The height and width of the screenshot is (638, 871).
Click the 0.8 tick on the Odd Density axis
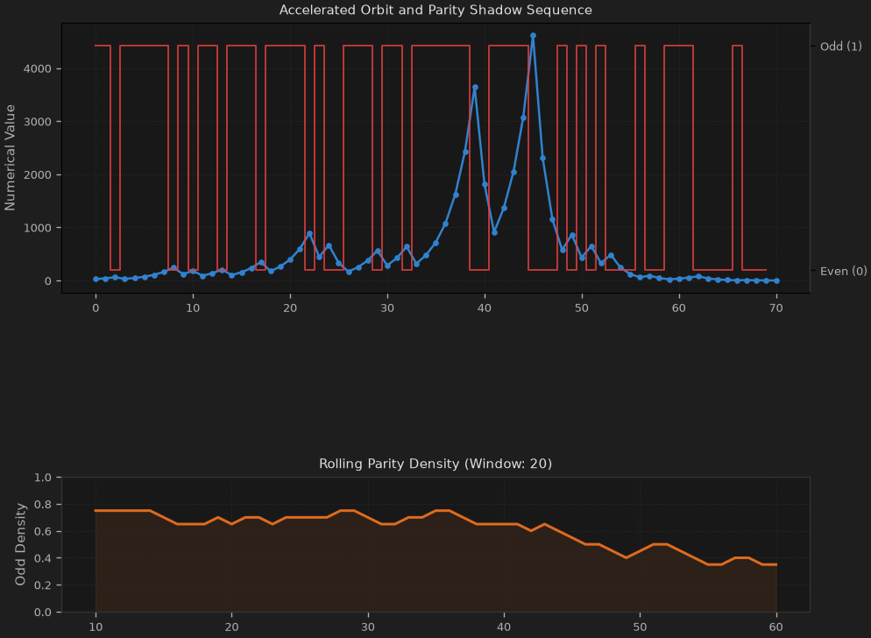pyautogui.click(x=42, y=505)
